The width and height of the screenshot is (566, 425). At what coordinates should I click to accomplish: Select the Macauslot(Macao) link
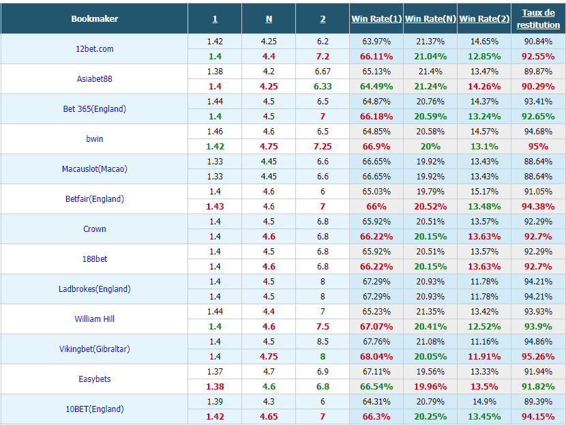tap(95, 169)
